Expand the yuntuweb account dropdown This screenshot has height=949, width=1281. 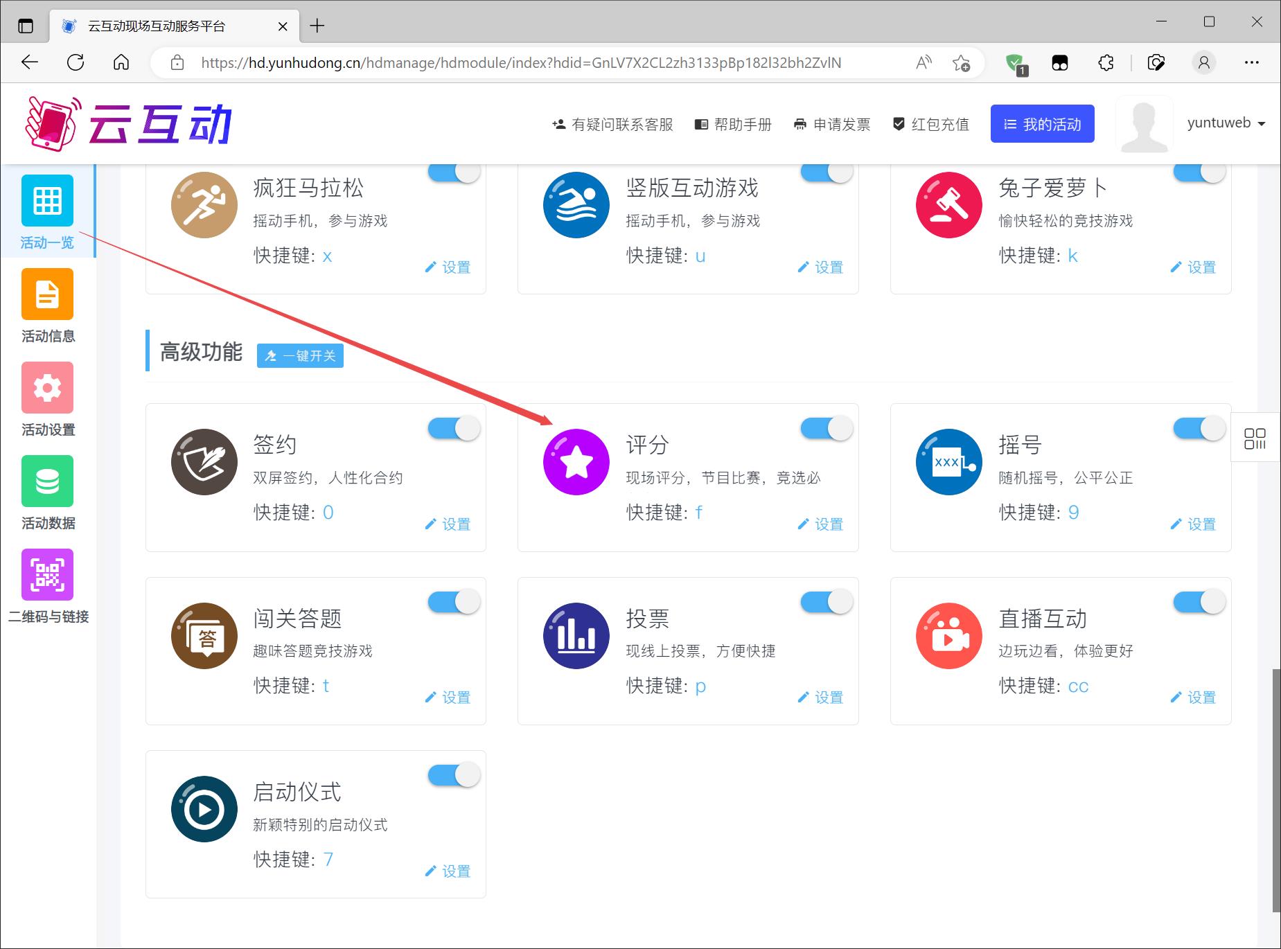point(1226,123)
